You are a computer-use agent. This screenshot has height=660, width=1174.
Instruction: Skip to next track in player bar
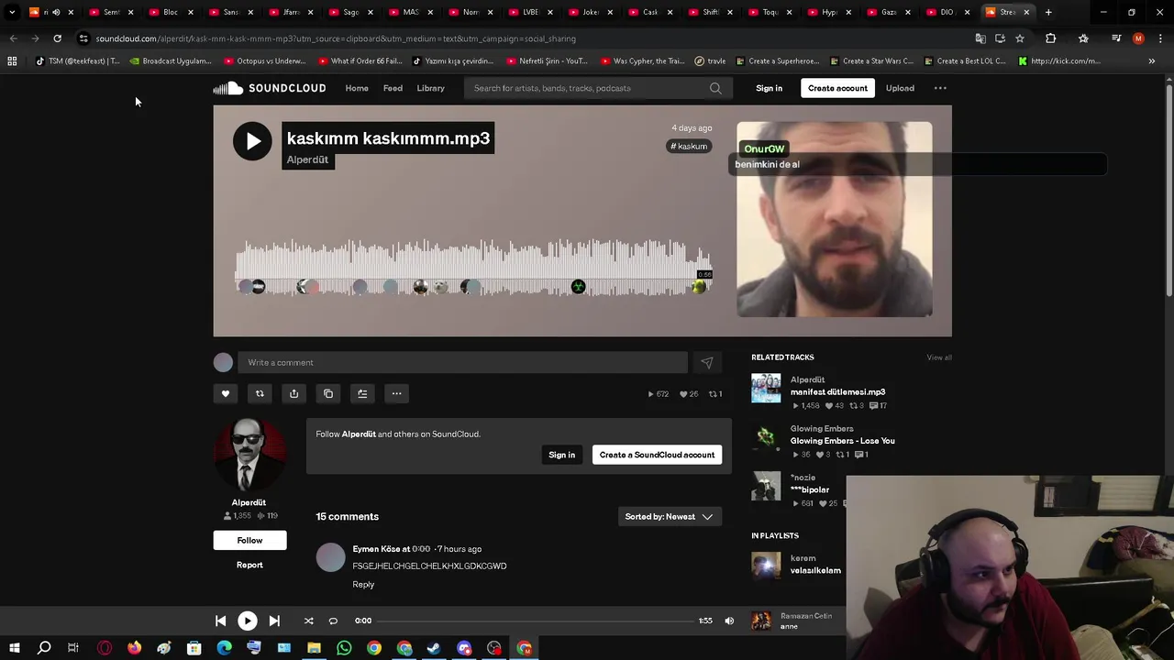pyautogui.click(x=274, y=621)
